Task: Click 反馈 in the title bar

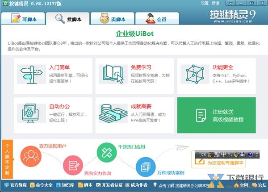Action: 215,3
